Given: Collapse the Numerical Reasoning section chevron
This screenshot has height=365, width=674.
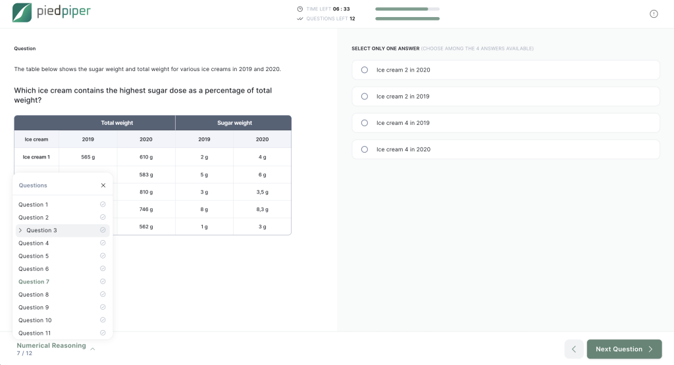Looking at the screenshot, I should pos(93,349).
